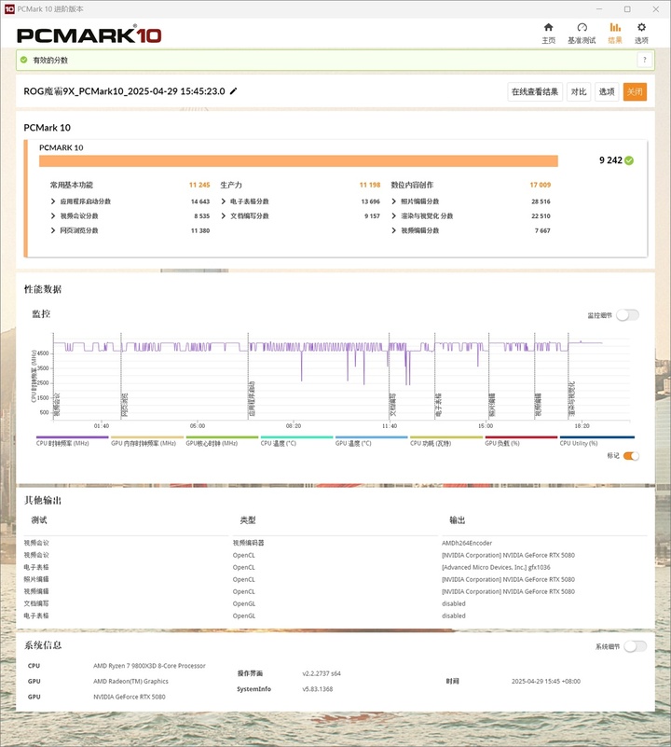671x747 pixels.
Task: Select CPU 温度 legend swatch
Action: pos(296,436)
